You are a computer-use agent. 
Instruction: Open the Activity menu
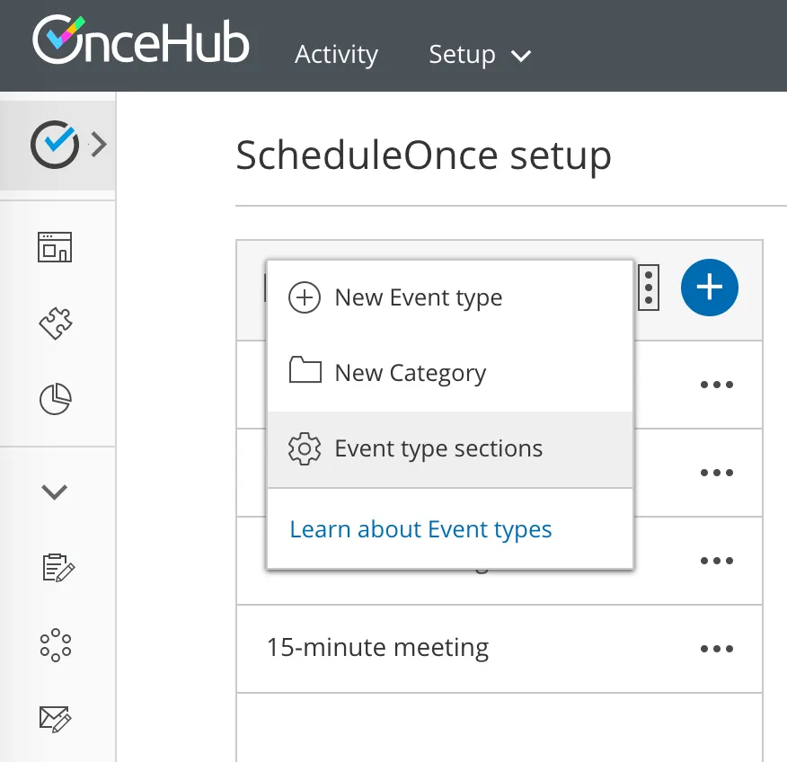(x=336, y=54)
